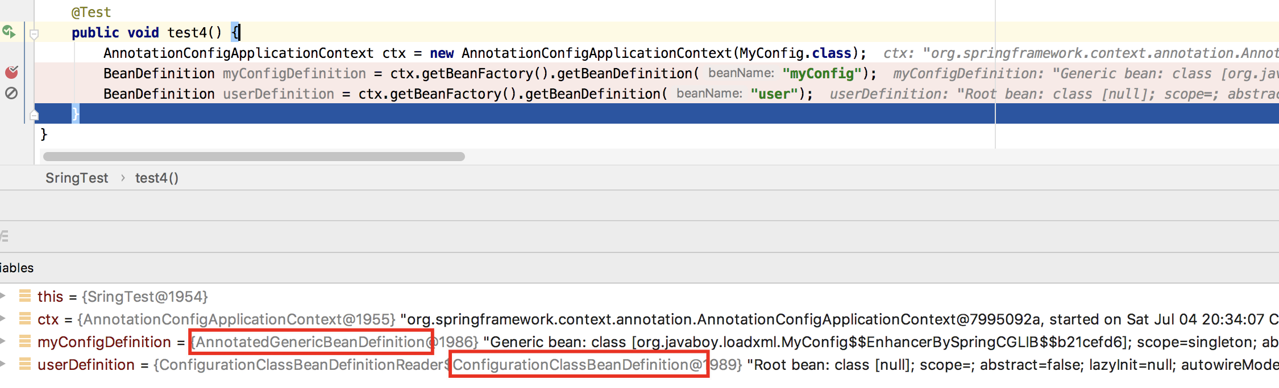The image size is (1279, 388).
Task: Click the disabled breakpoint circle-slash icon
Action: coord(11,93)
